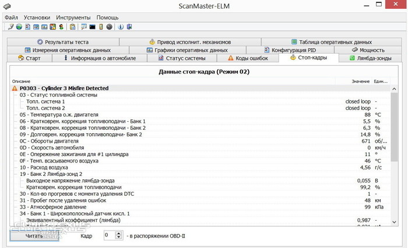This screenshot has height=248, width=408.
Task: Click the green globe toolbar icon
Action: click(x=19, y=27)
